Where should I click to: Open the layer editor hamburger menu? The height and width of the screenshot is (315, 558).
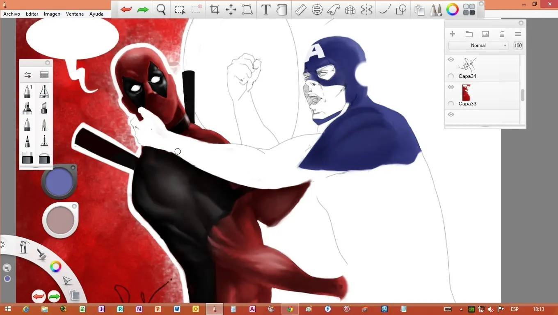click(x=518, y=34)
